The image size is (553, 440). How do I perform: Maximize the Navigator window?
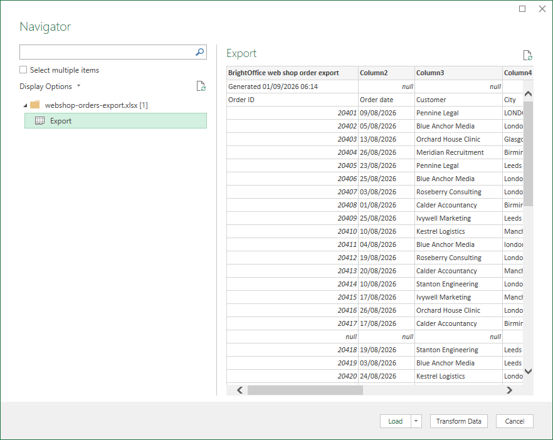[x=522, y=9]
